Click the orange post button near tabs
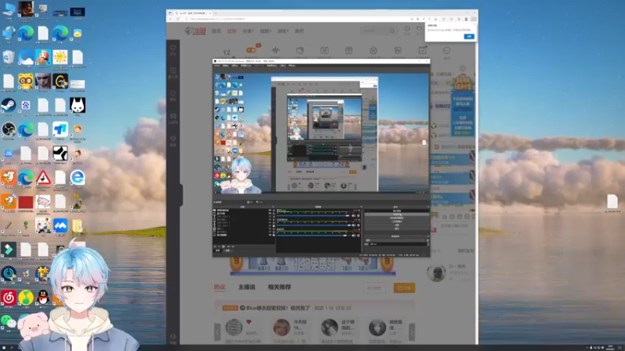 pos(404,288)
